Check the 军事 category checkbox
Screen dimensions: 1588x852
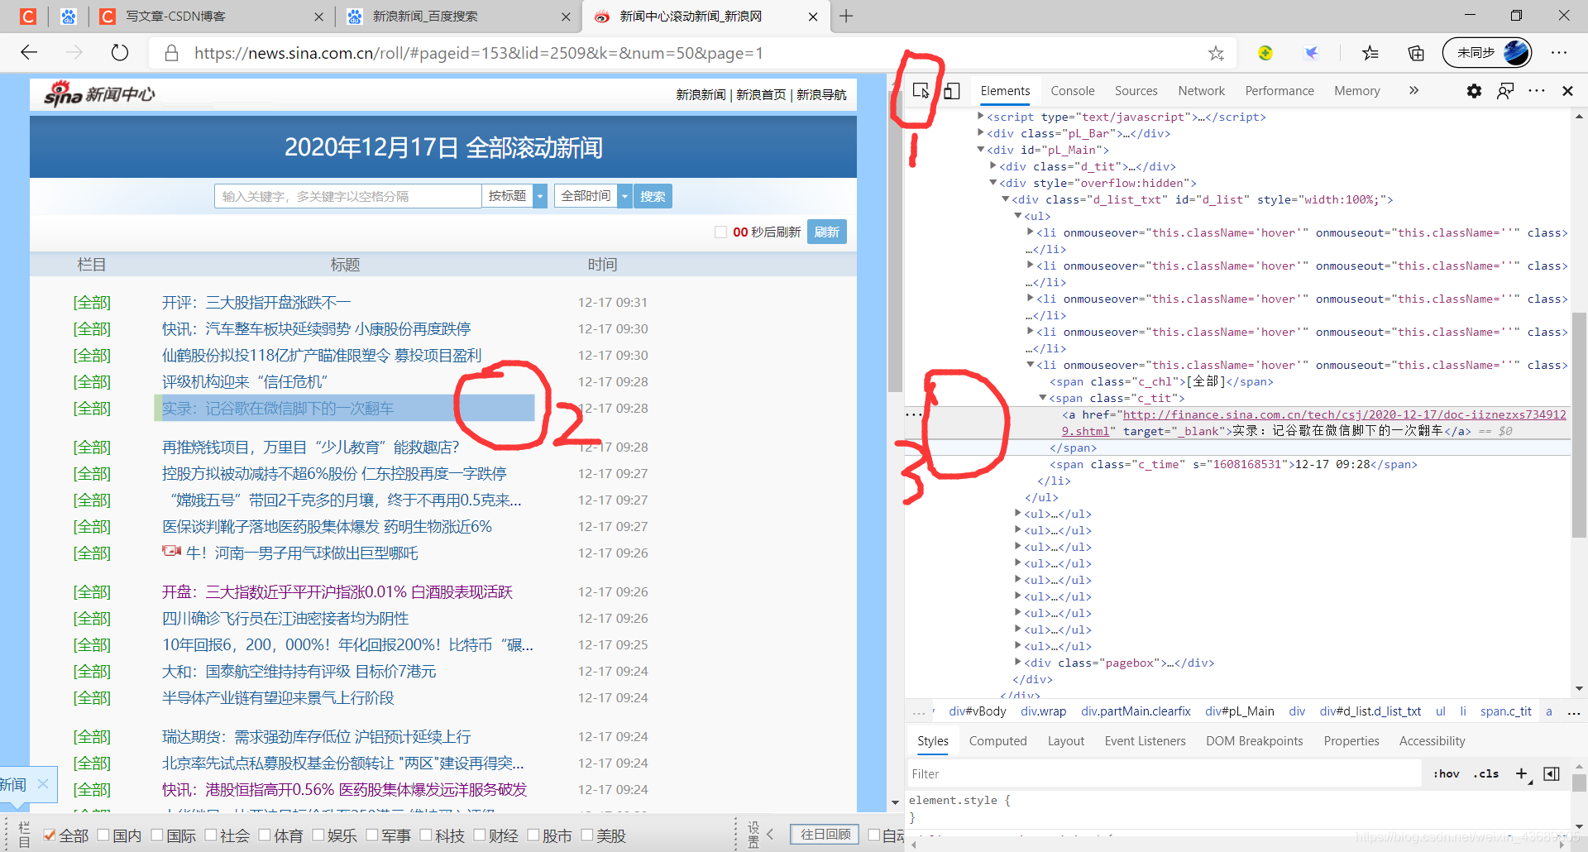(372, 835)
